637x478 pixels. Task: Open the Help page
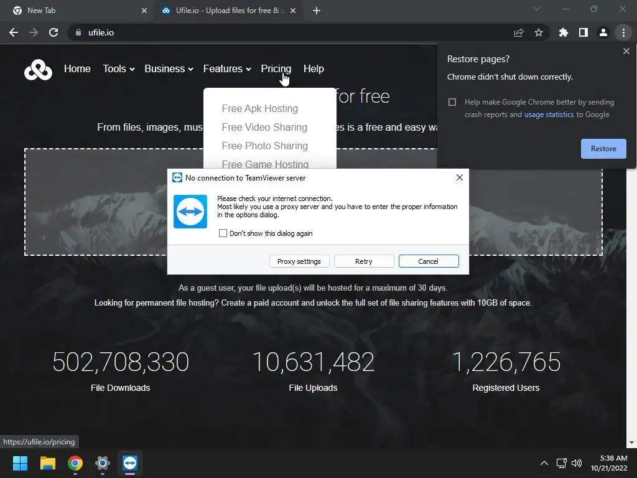[314, 68]
